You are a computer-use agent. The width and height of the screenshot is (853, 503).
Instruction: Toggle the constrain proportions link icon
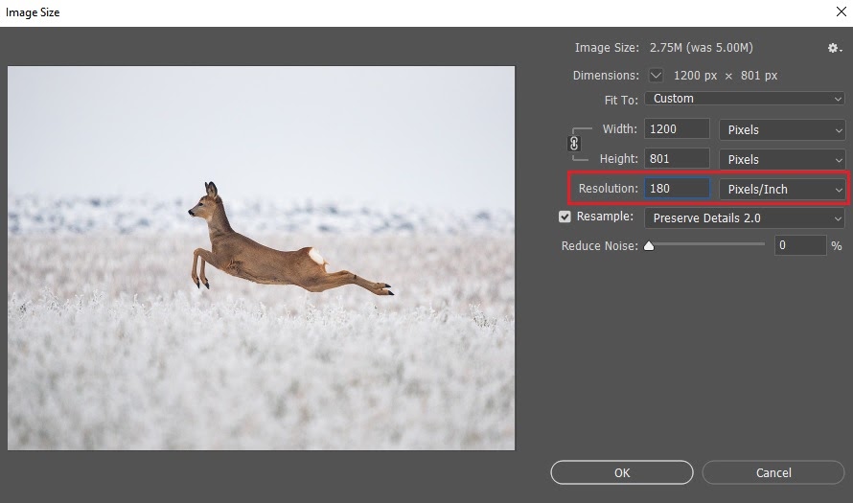click(x=574, y=144)
